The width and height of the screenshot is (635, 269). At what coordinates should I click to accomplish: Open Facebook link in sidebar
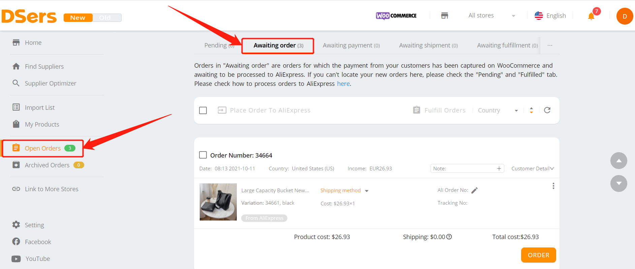tap(38, 242)
